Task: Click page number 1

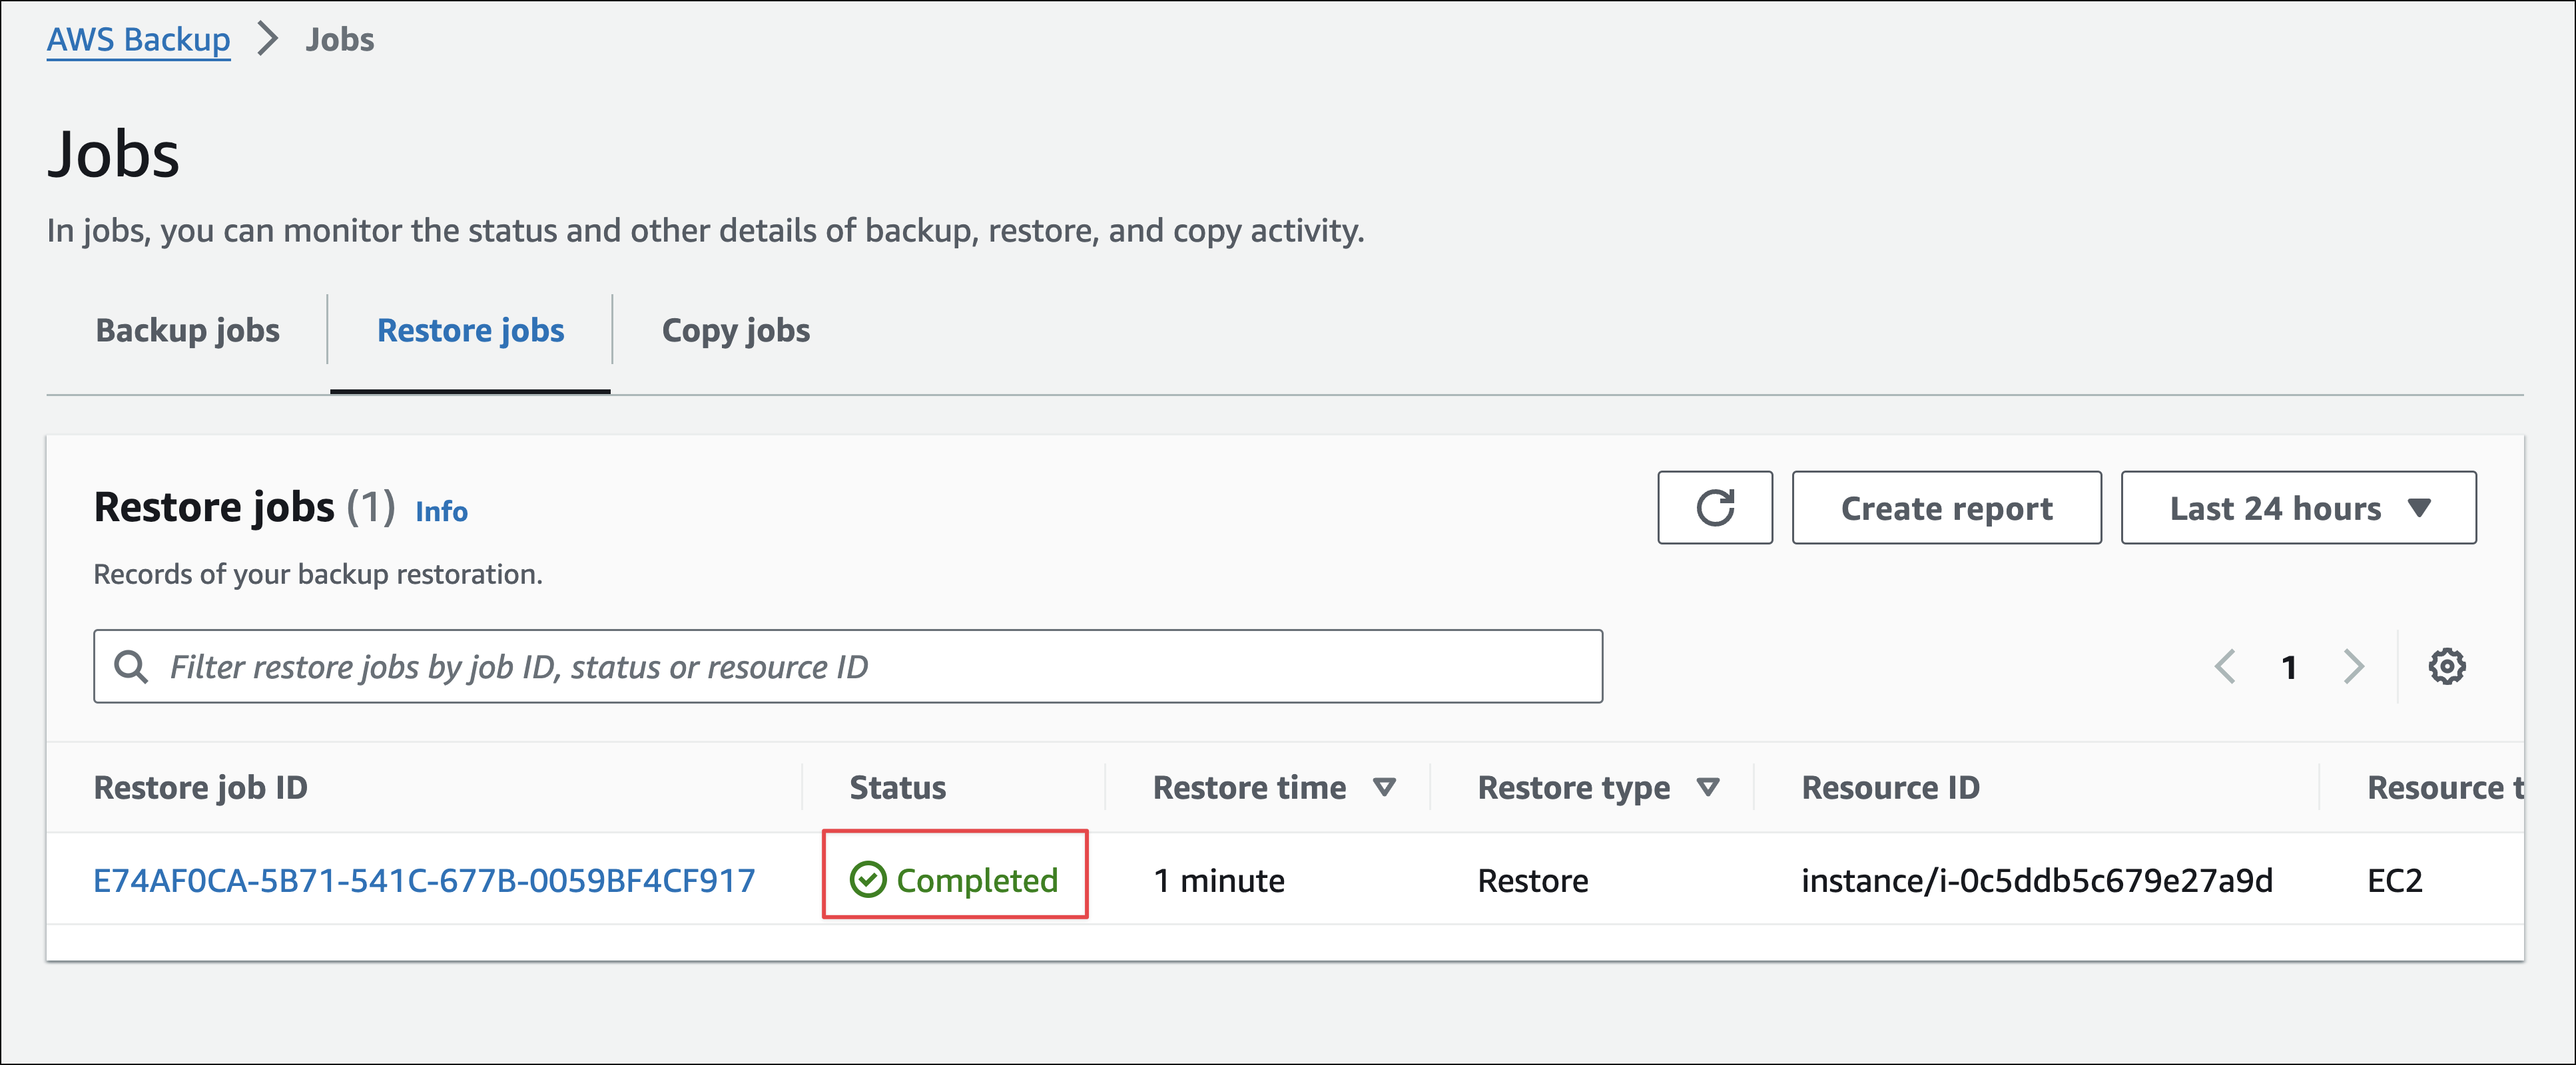Action: (x=2289, y=666)
